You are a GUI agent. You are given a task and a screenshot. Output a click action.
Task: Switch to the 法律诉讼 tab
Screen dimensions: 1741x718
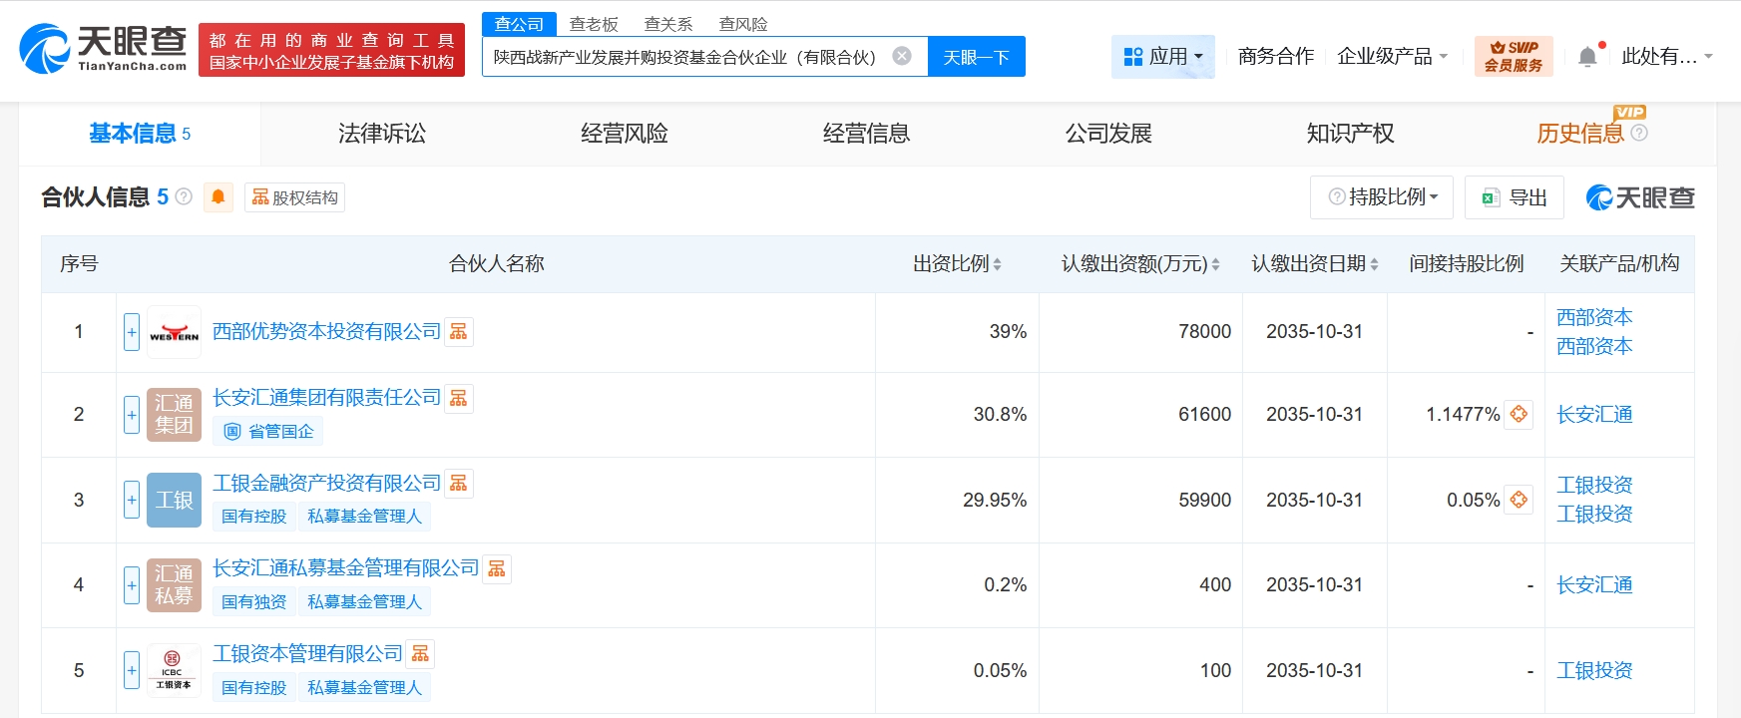(382, 134)
